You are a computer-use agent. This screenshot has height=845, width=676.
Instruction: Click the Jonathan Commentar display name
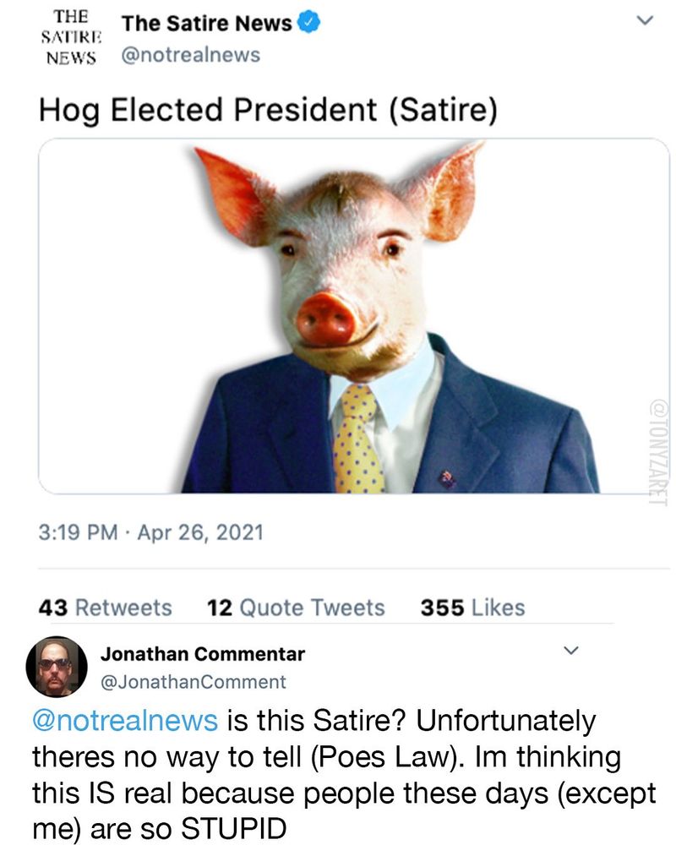202,654
